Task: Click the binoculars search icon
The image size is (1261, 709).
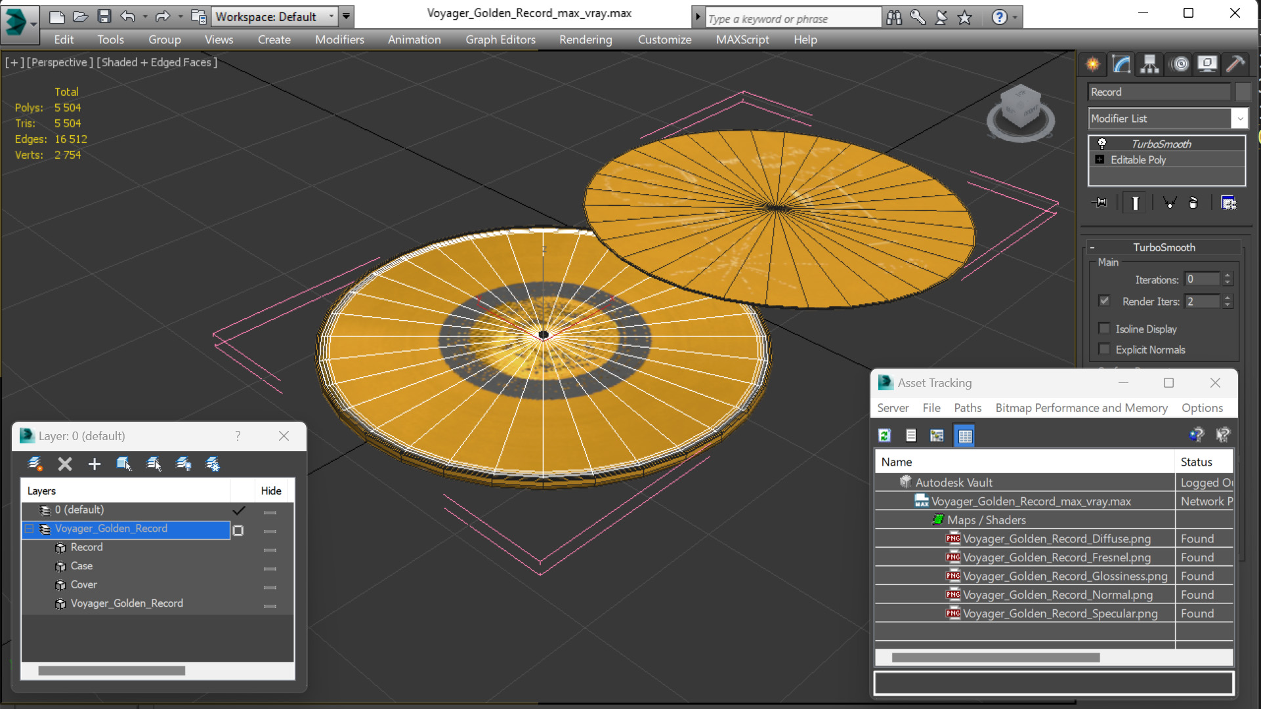Action: click(x=894, y=17)
